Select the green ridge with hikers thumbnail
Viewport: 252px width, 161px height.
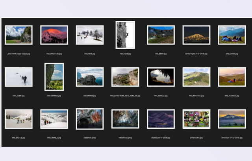point(196,77)
